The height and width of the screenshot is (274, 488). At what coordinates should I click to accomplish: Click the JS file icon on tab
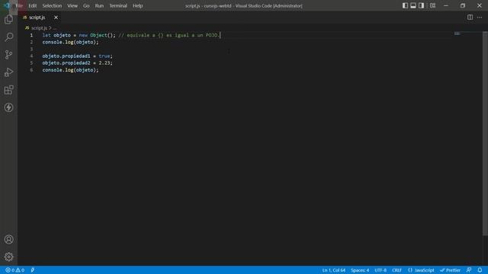pos(25,18)
